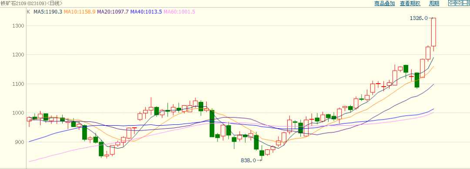Click the split-panel layout icon

click(466, 3)
